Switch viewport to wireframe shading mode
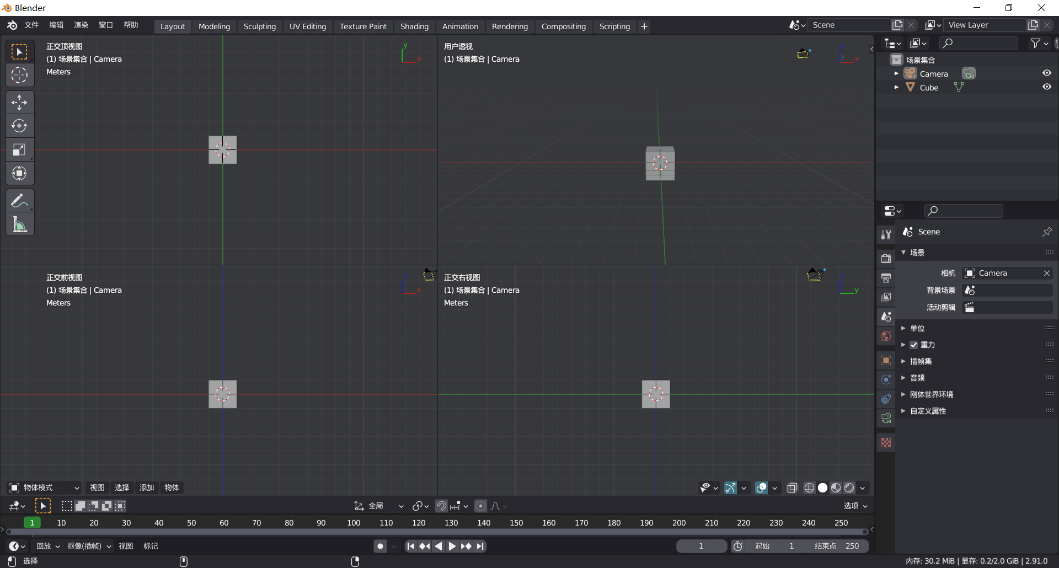 [x=809, y=487]
